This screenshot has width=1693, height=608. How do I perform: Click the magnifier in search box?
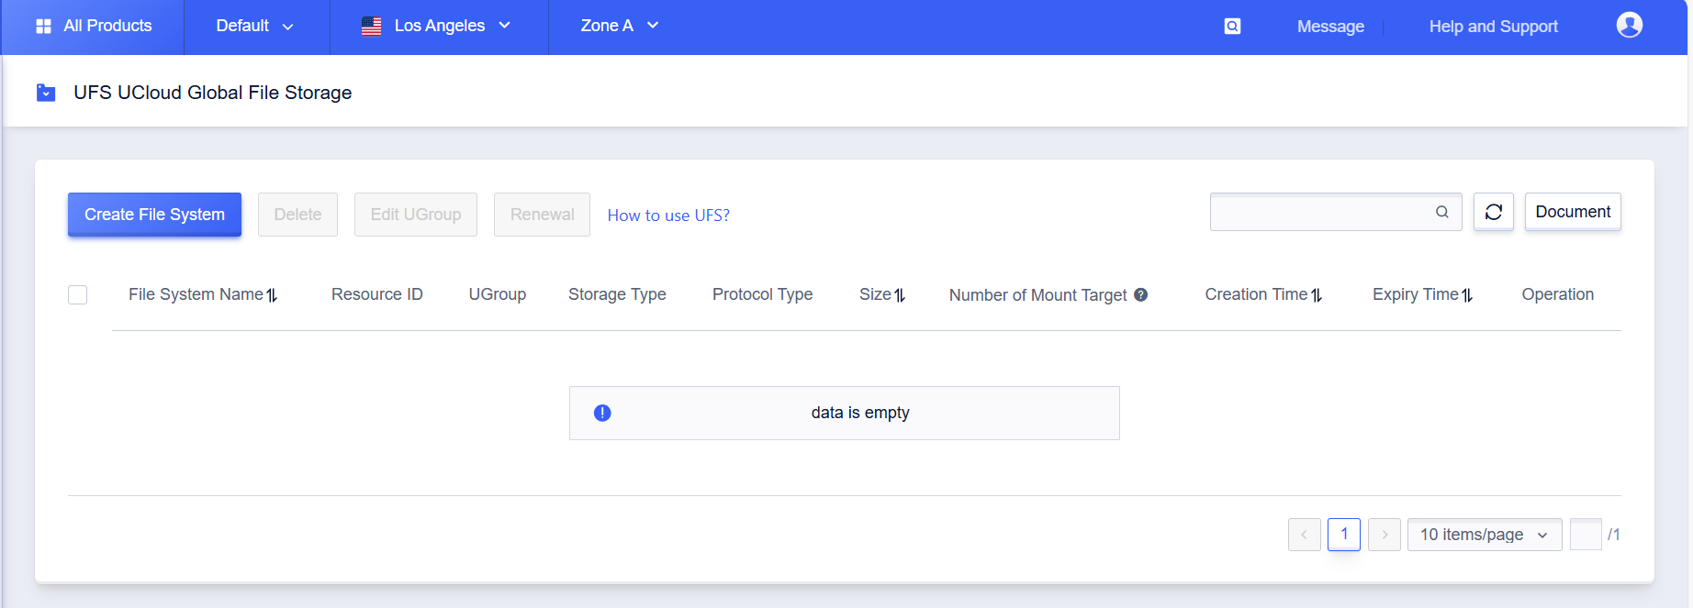pyautogui.click(x=1442, y=212)
